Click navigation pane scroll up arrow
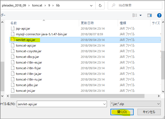Viewport: 165px width, 119px height. 2,22
